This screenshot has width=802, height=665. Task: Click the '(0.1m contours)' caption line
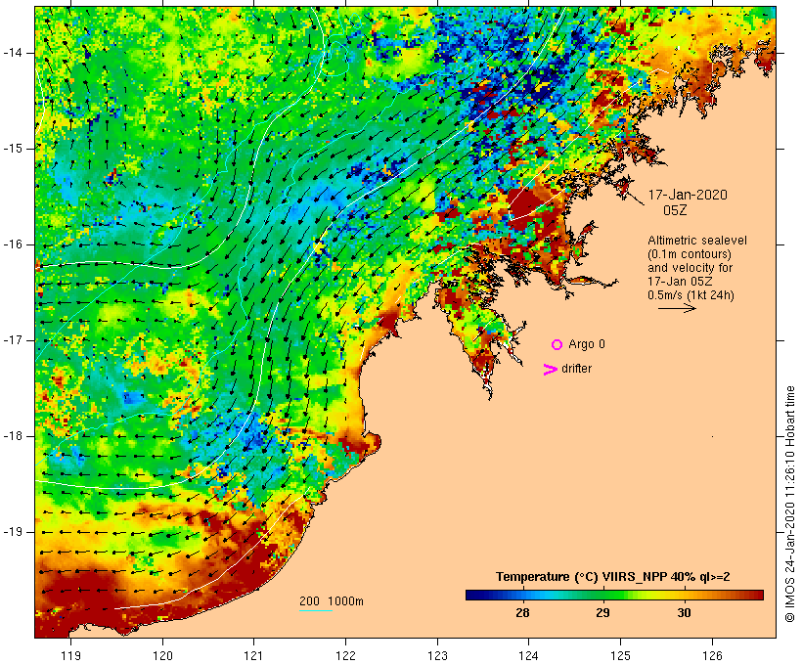coord(690,254)
